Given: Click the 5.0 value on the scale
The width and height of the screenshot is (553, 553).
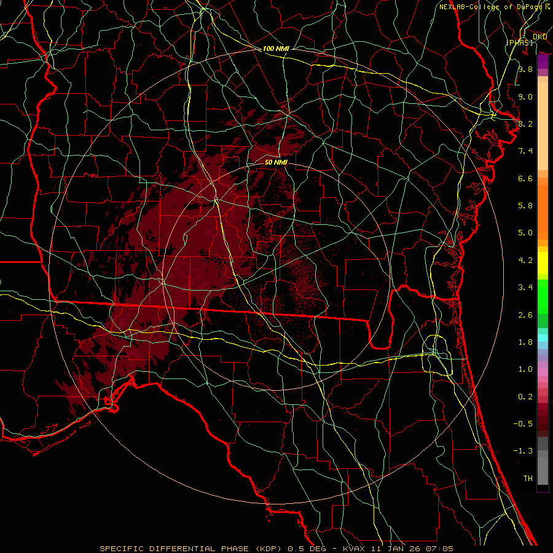Looking at the screenshot, I should pyautogui.click(x=525, y=233).
